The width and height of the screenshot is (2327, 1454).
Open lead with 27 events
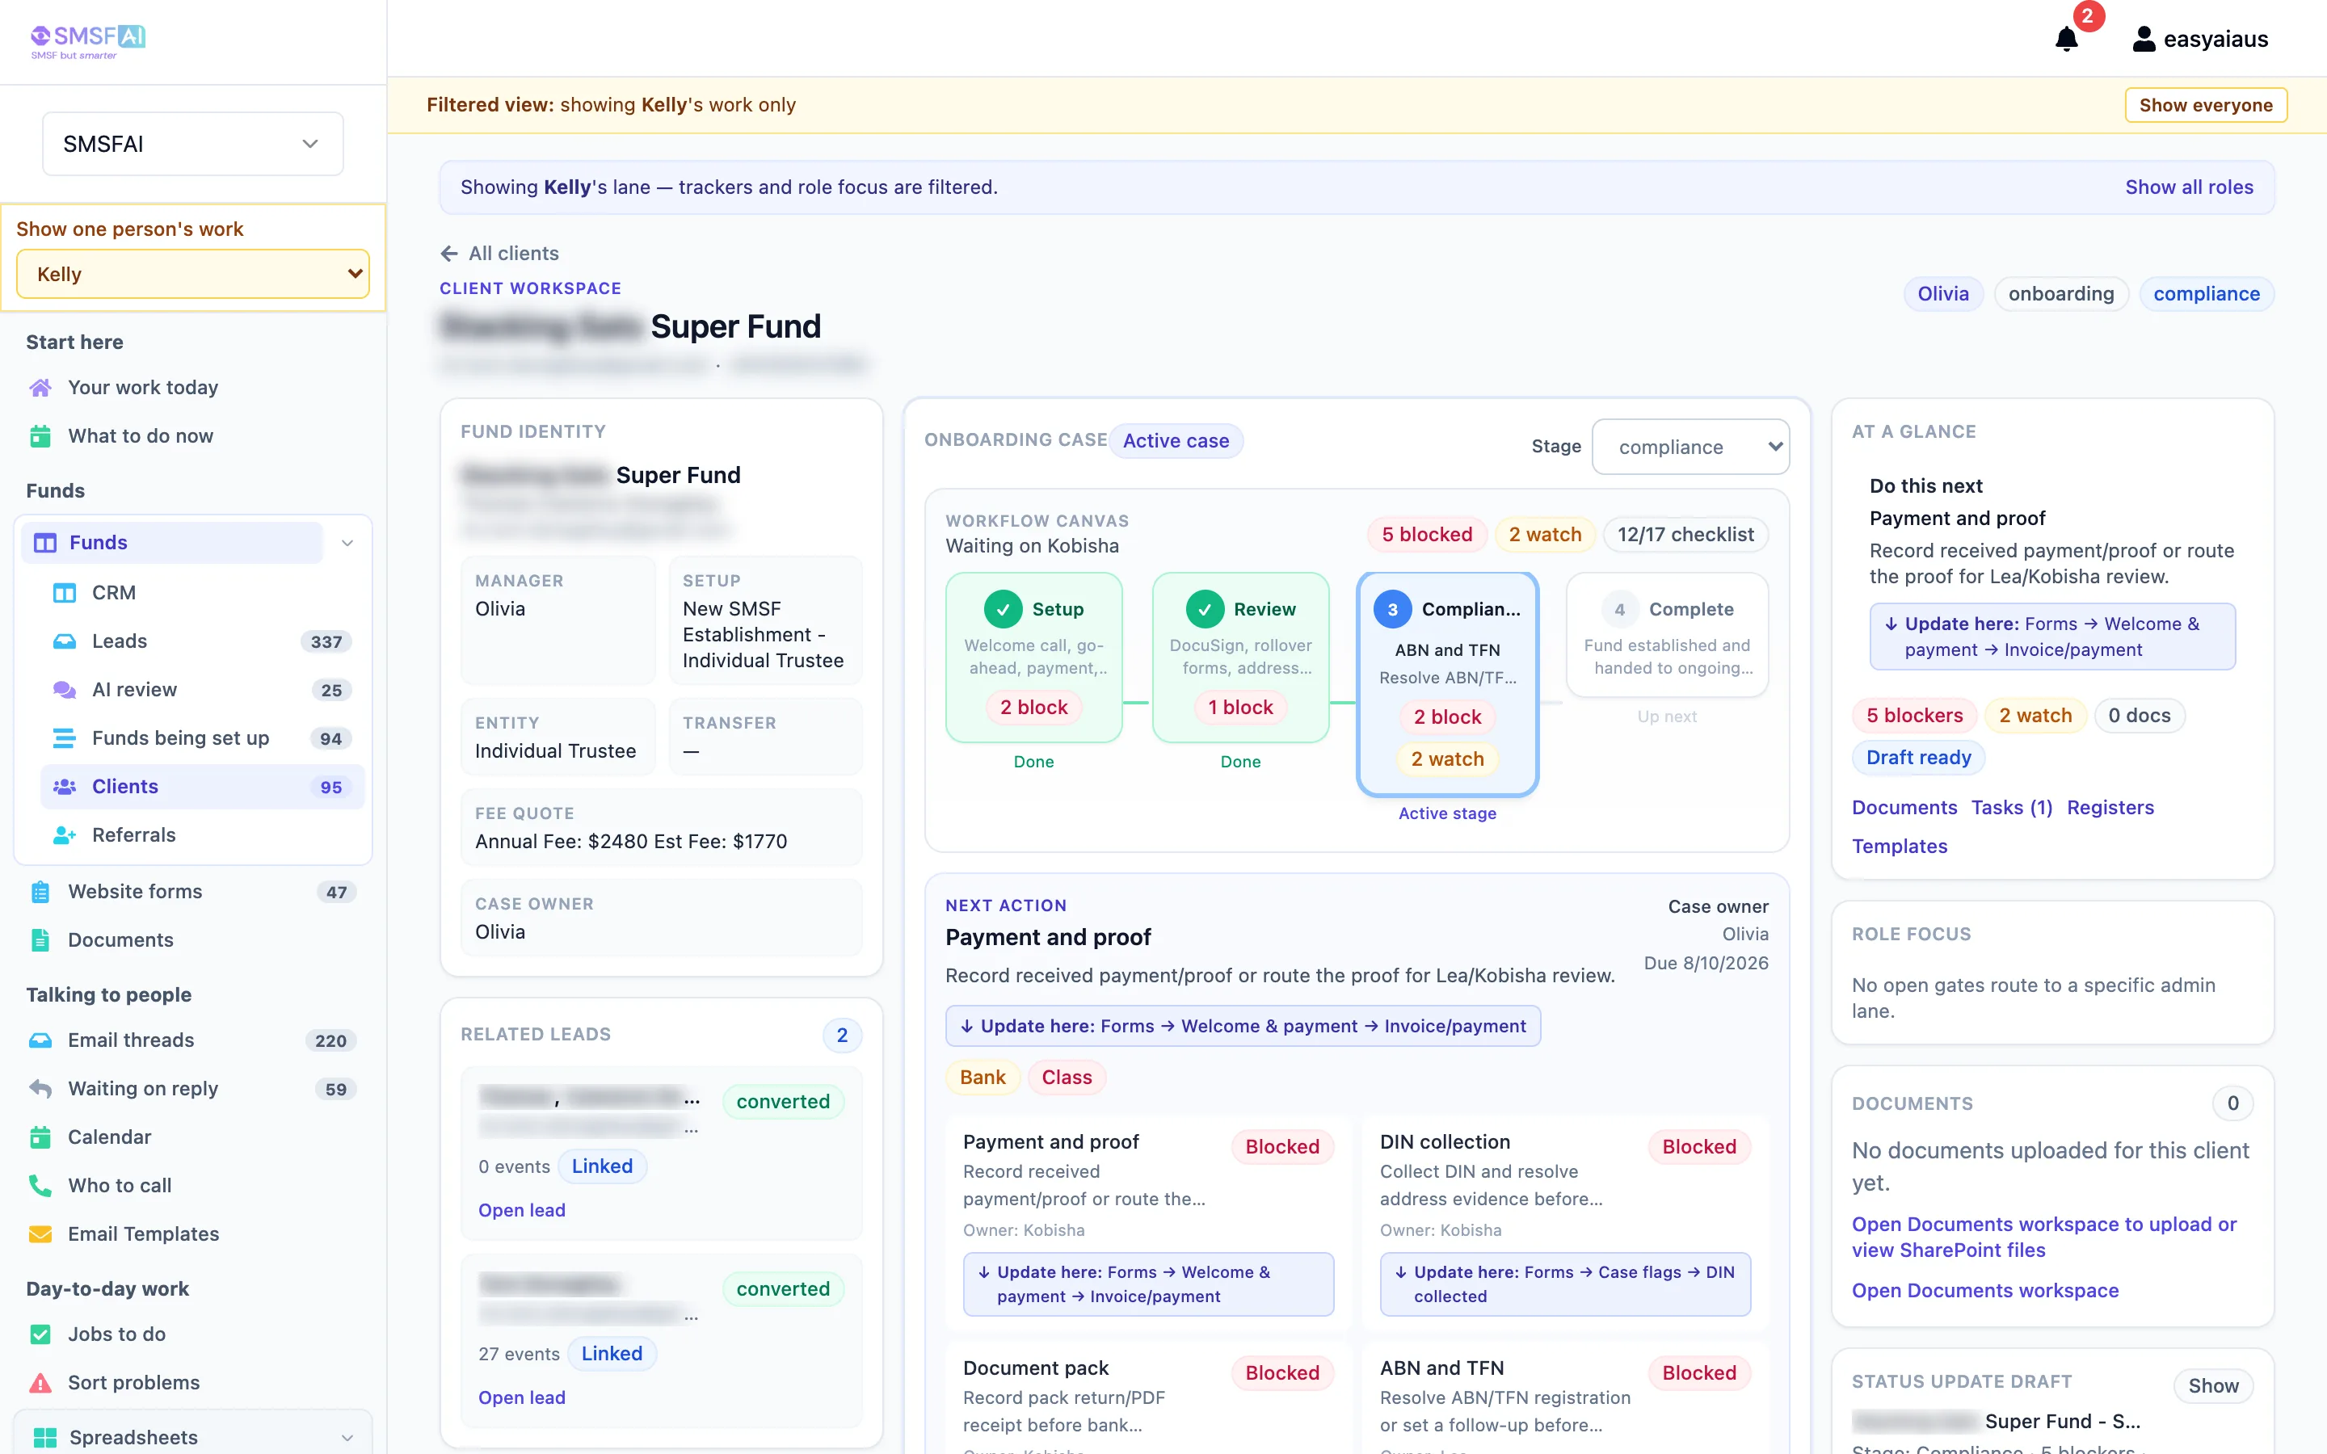pyautogui.click(x=521, y=1398)
